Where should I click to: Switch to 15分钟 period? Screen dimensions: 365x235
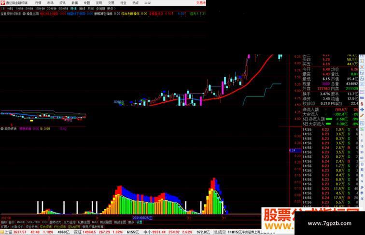(x=40, y=9)
